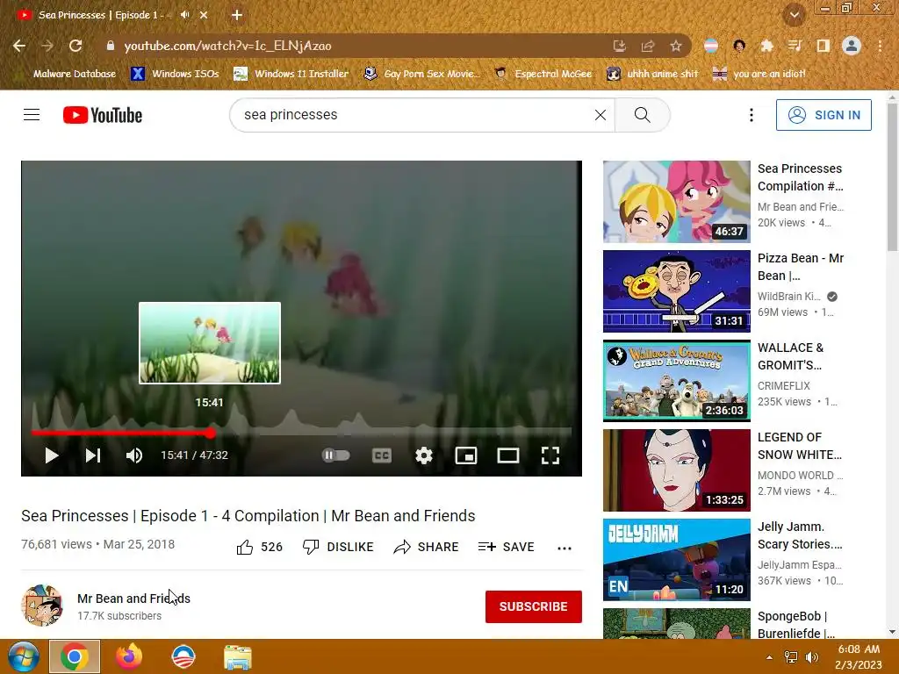Screen dimensions: 899x674
Task: Click the SIGN IN button
Action: click(823, 115)
